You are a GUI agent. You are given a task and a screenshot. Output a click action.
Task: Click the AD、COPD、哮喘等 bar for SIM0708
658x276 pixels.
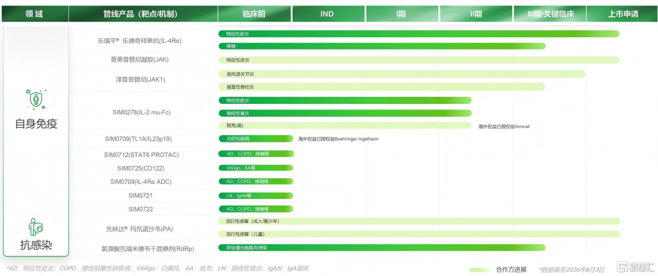click(x=256, y=181)
